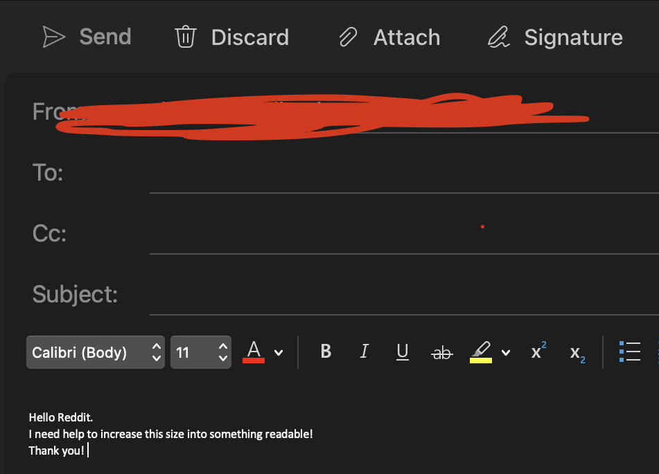Apply subscript formatting
Screen dimensions: 659x474
(577, 354)
